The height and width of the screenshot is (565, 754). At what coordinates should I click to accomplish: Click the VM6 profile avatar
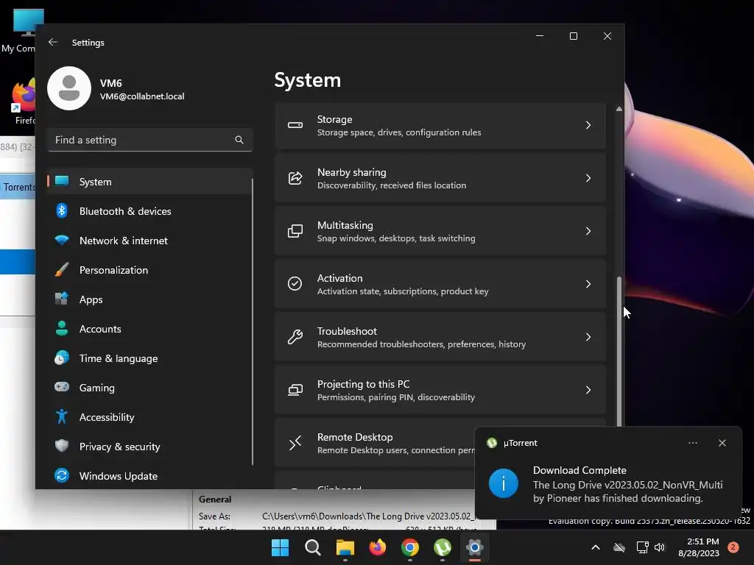pyautogui.click(x=69, y=88)
